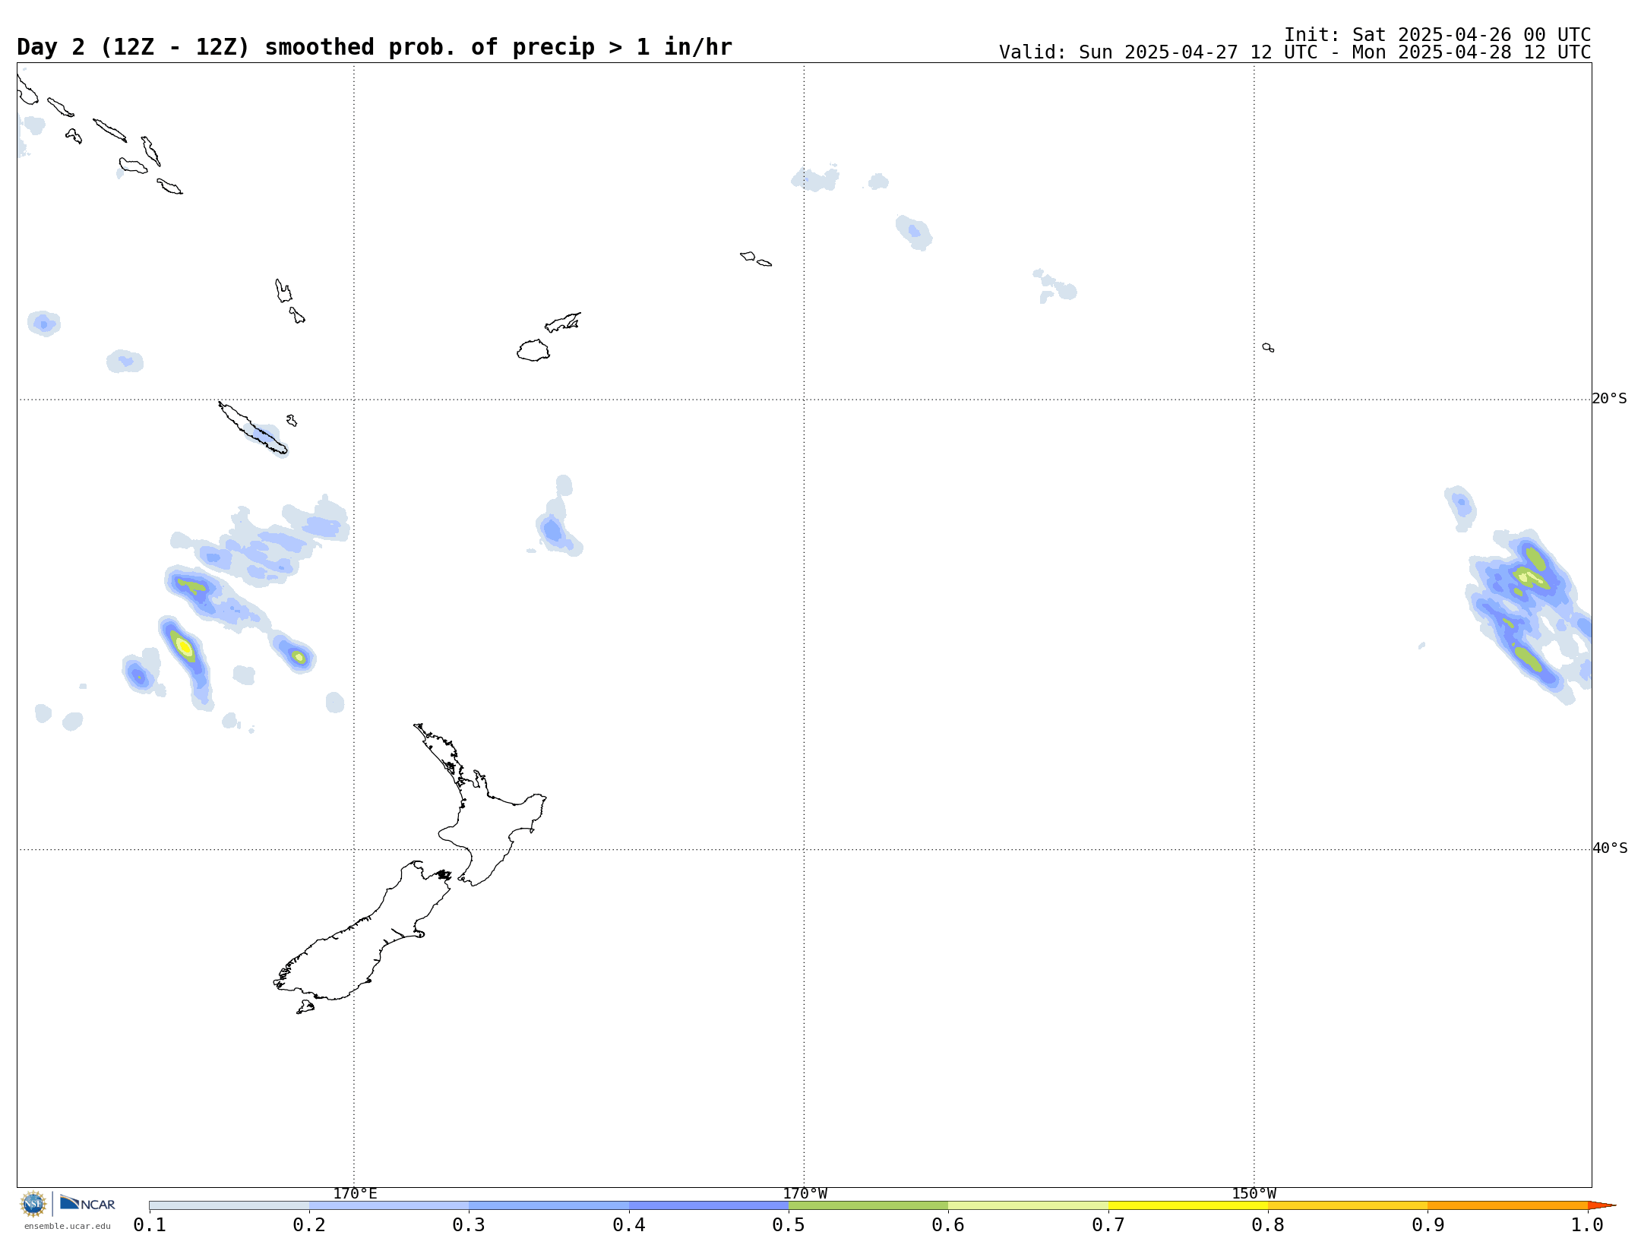The width and height of the screenshot is (1641, 1235).
Task: Pick the 0.1–0.2 pale gray-blue colorbar segment
Action: [229, 1205]
